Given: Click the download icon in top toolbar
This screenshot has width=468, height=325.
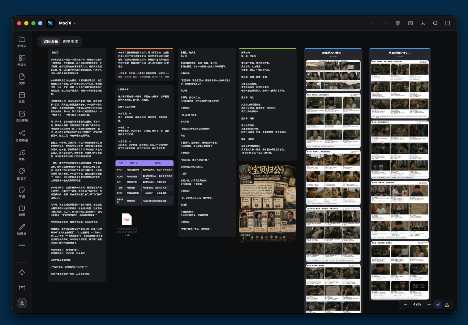Looking at the screenshot, I should coord(423,23).
